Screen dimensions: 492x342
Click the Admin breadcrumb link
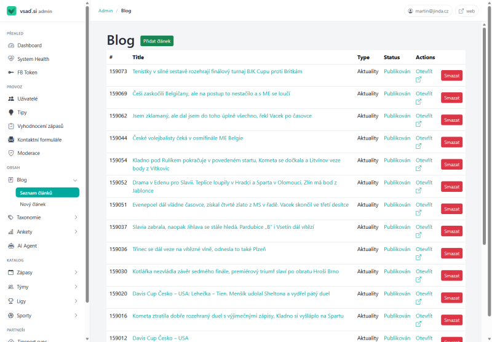105,10
